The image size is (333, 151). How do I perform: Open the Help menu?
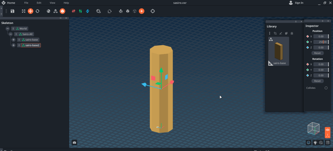click(x=66, y=3)
